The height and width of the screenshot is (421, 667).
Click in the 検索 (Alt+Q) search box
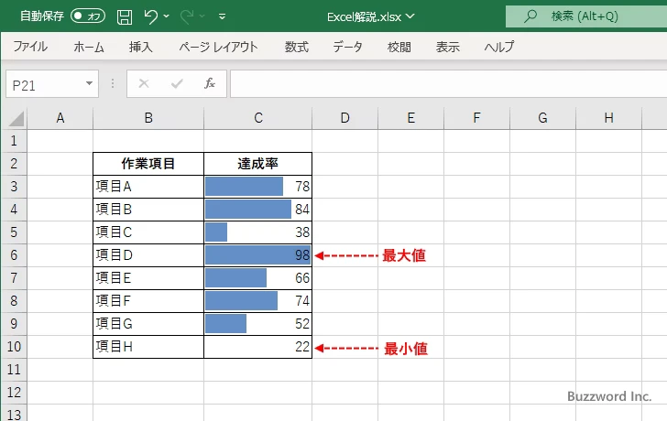(586, 16)
